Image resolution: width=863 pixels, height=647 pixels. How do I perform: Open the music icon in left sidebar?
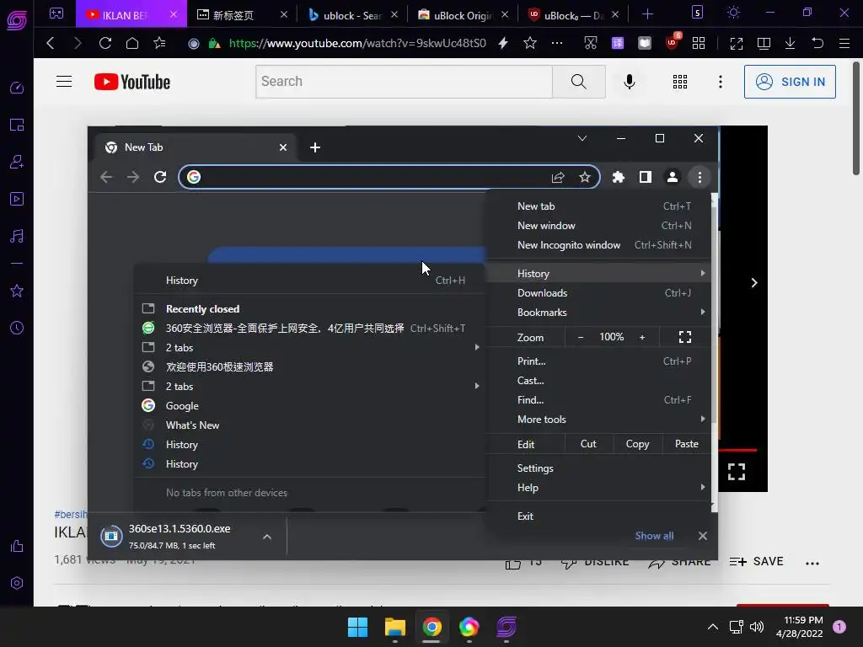[x=17, y=237]
